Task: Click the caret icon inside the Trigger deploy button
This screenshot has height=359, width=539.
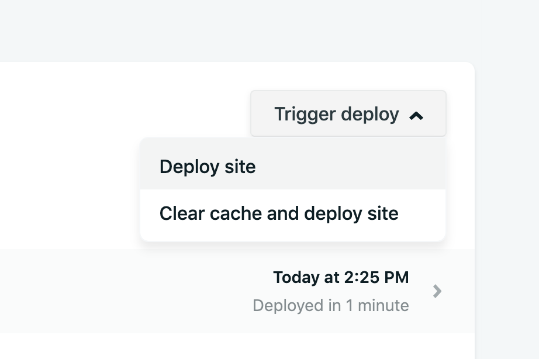Action: click(416, 115)
